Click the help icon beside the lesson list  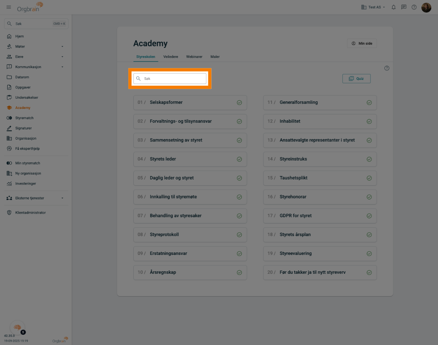pyautogui.click(x=387, y=68)
